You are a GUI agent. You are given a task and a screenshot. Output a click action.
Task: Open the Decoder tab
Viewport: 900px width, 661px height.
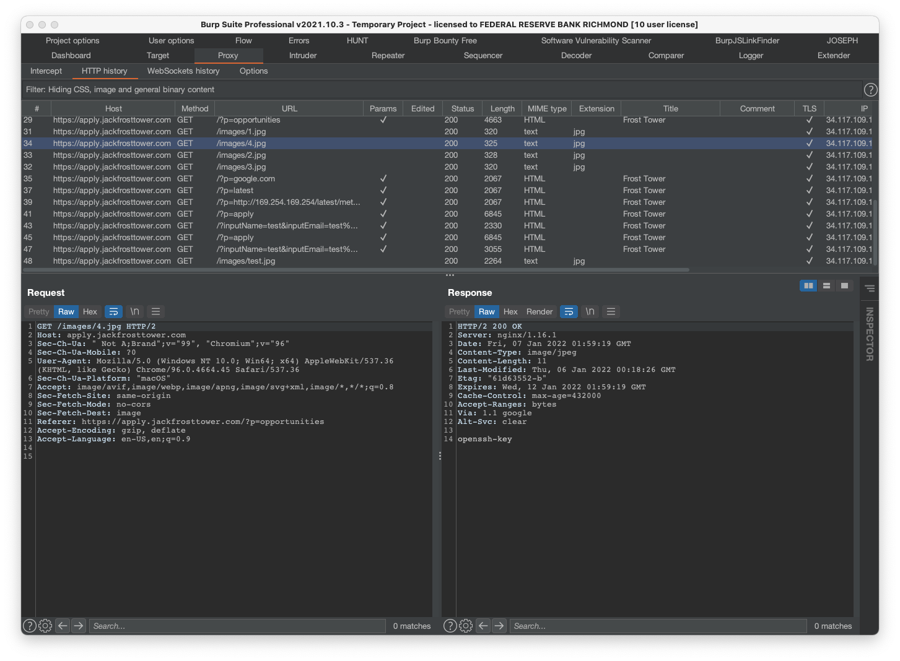(x=577, y=56)
